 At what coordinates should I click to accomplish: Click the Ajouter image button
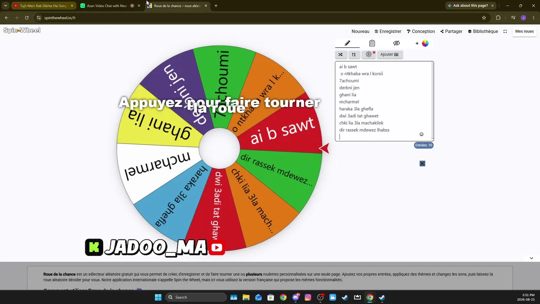(389, 54)
